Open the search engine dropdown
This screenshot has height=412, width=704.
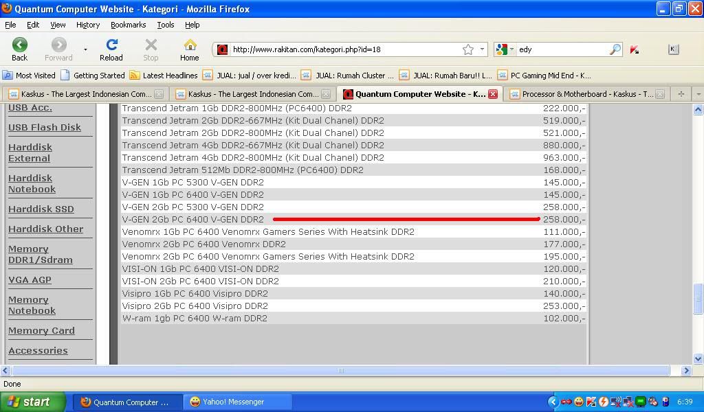[x=511, y=49]
